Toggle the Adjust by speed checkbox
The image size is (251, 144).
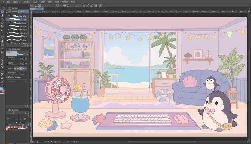coord(9,77)
